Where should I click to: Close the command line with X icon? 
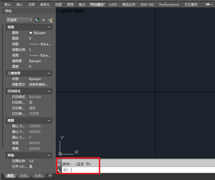pos(59,165)
